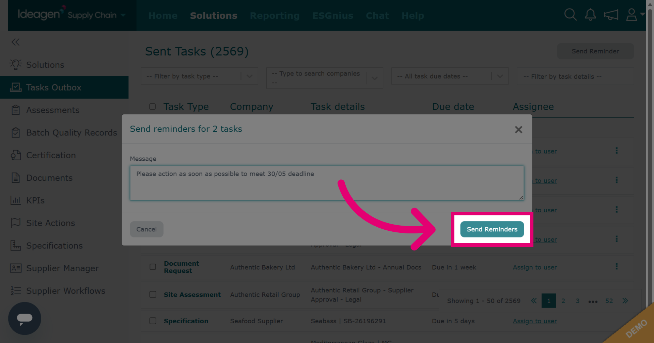Close the reminders dialog with X
Screen dimensions: 654x343
518,130
